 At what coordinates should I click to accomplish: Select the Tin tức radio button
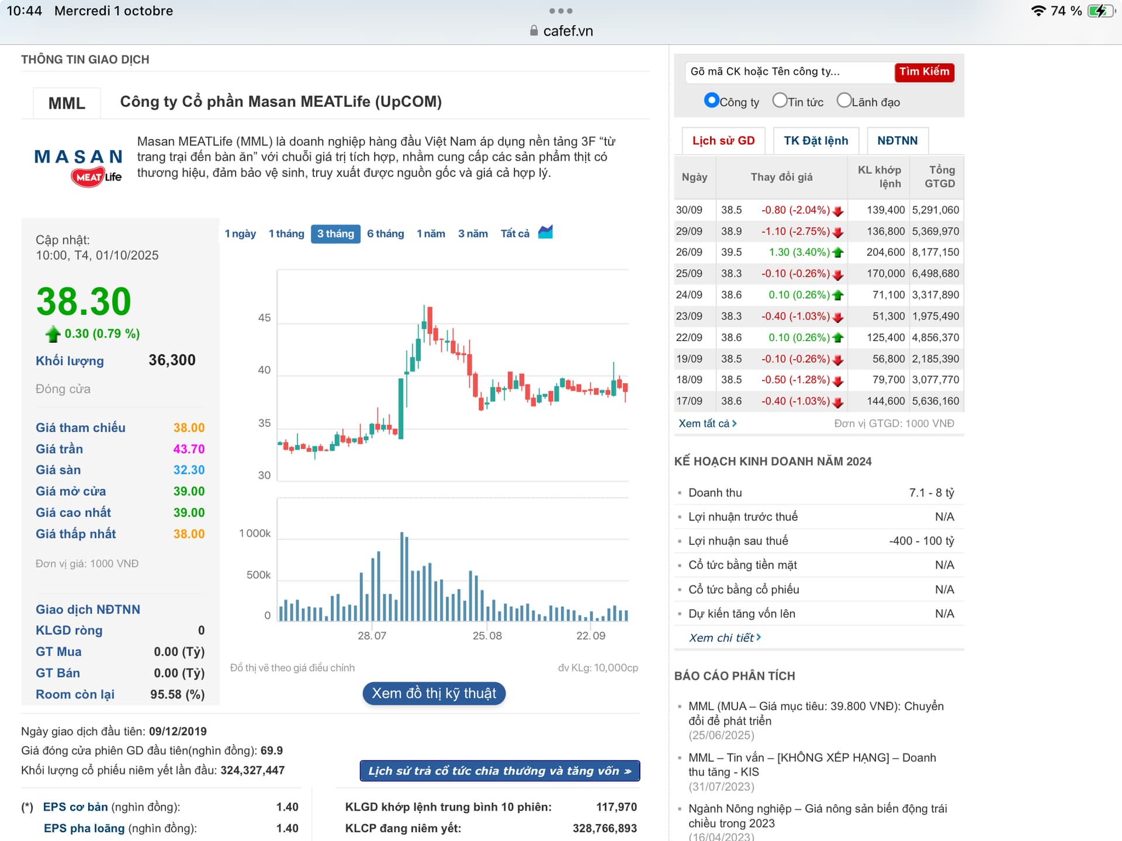click(780, 100)
